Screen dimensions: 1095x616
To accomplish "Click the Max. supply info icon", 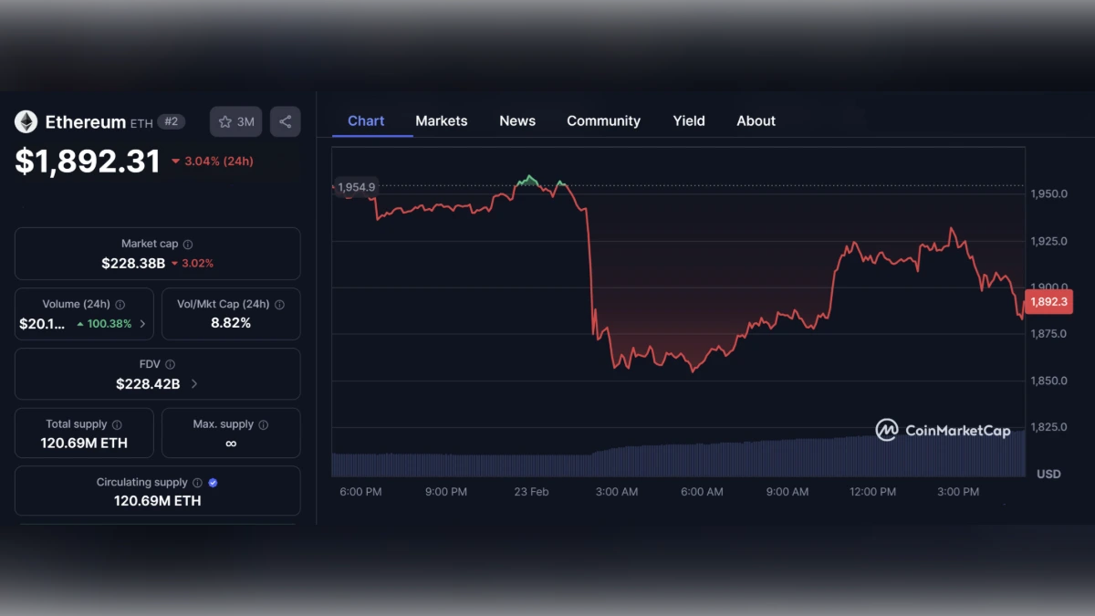I will 262,423.
